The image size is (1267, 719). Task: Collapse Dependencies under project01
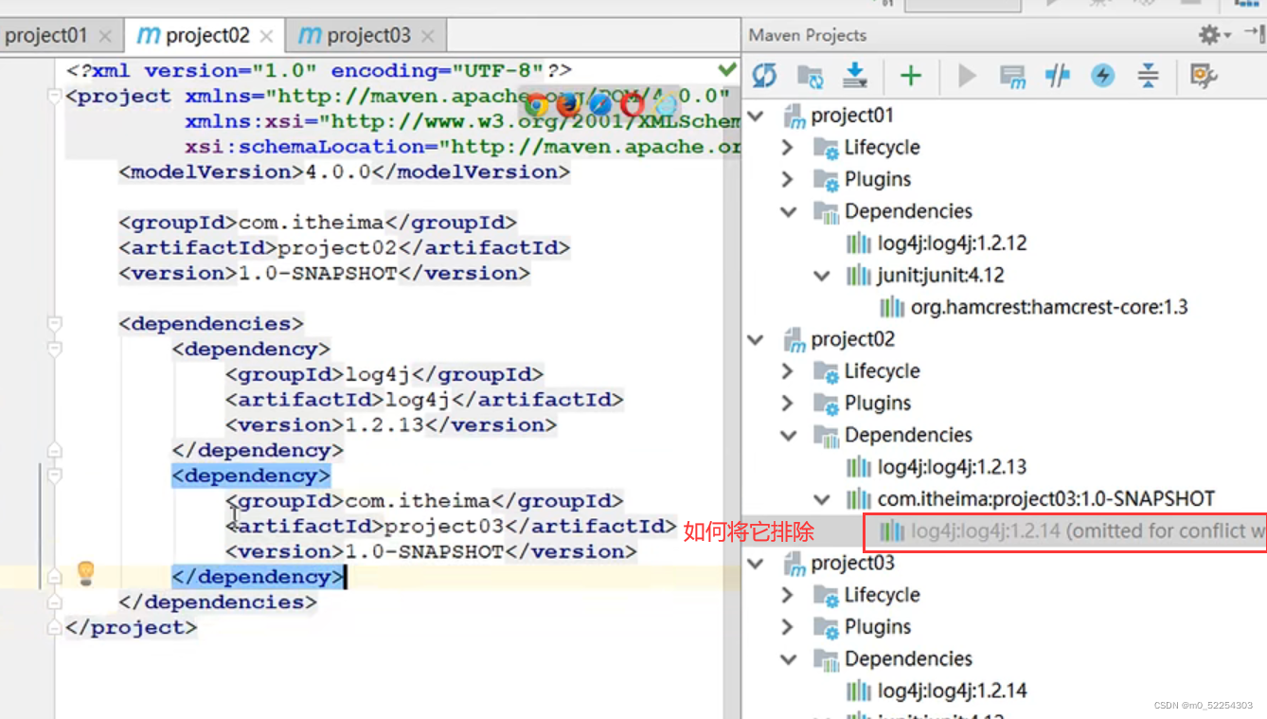(788, 211)
